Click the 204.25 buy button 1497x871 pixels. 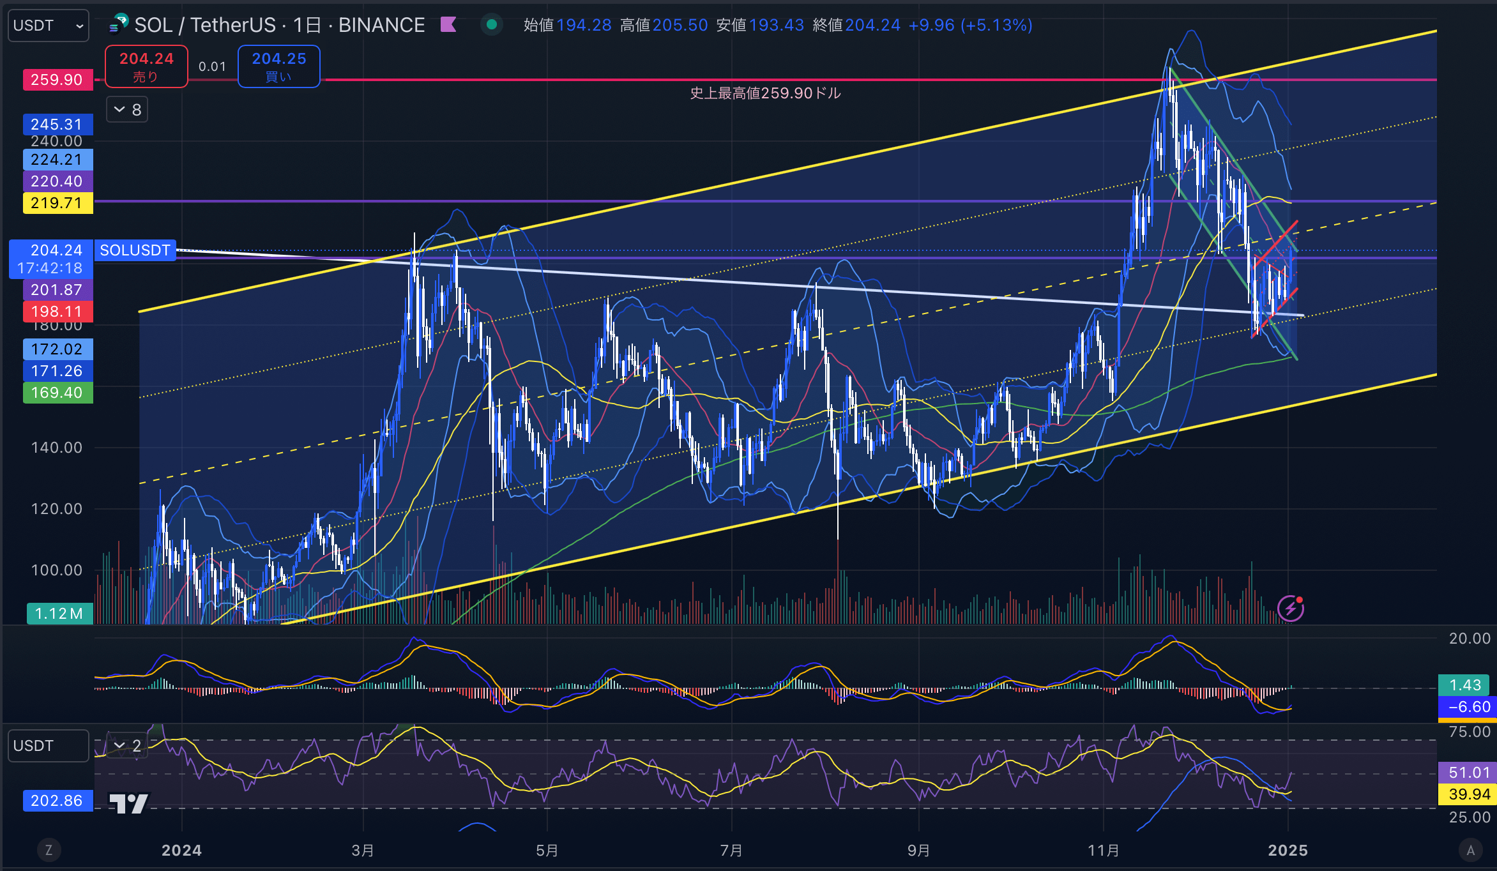[x=278, y=66]
